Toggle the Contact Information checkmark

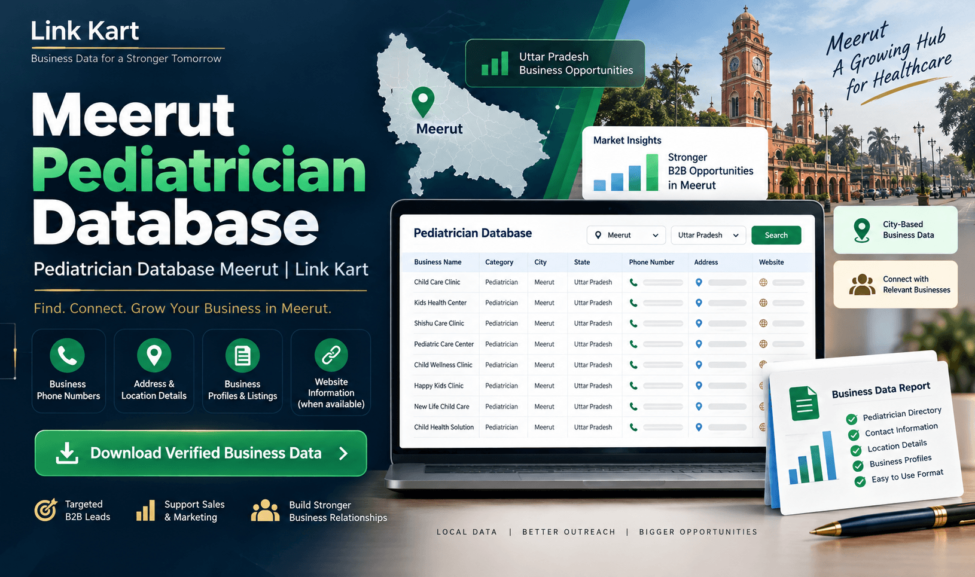[854, 435]
